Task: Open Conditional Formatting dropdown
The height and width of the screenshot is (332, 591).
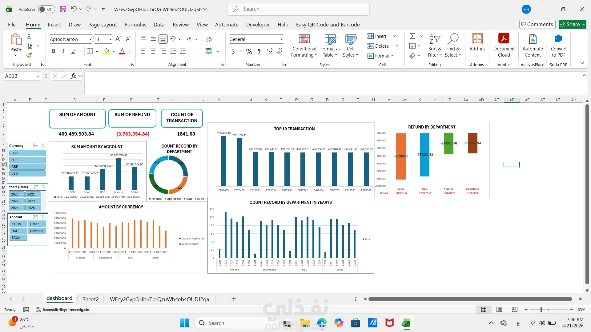Action: [304, 45]
